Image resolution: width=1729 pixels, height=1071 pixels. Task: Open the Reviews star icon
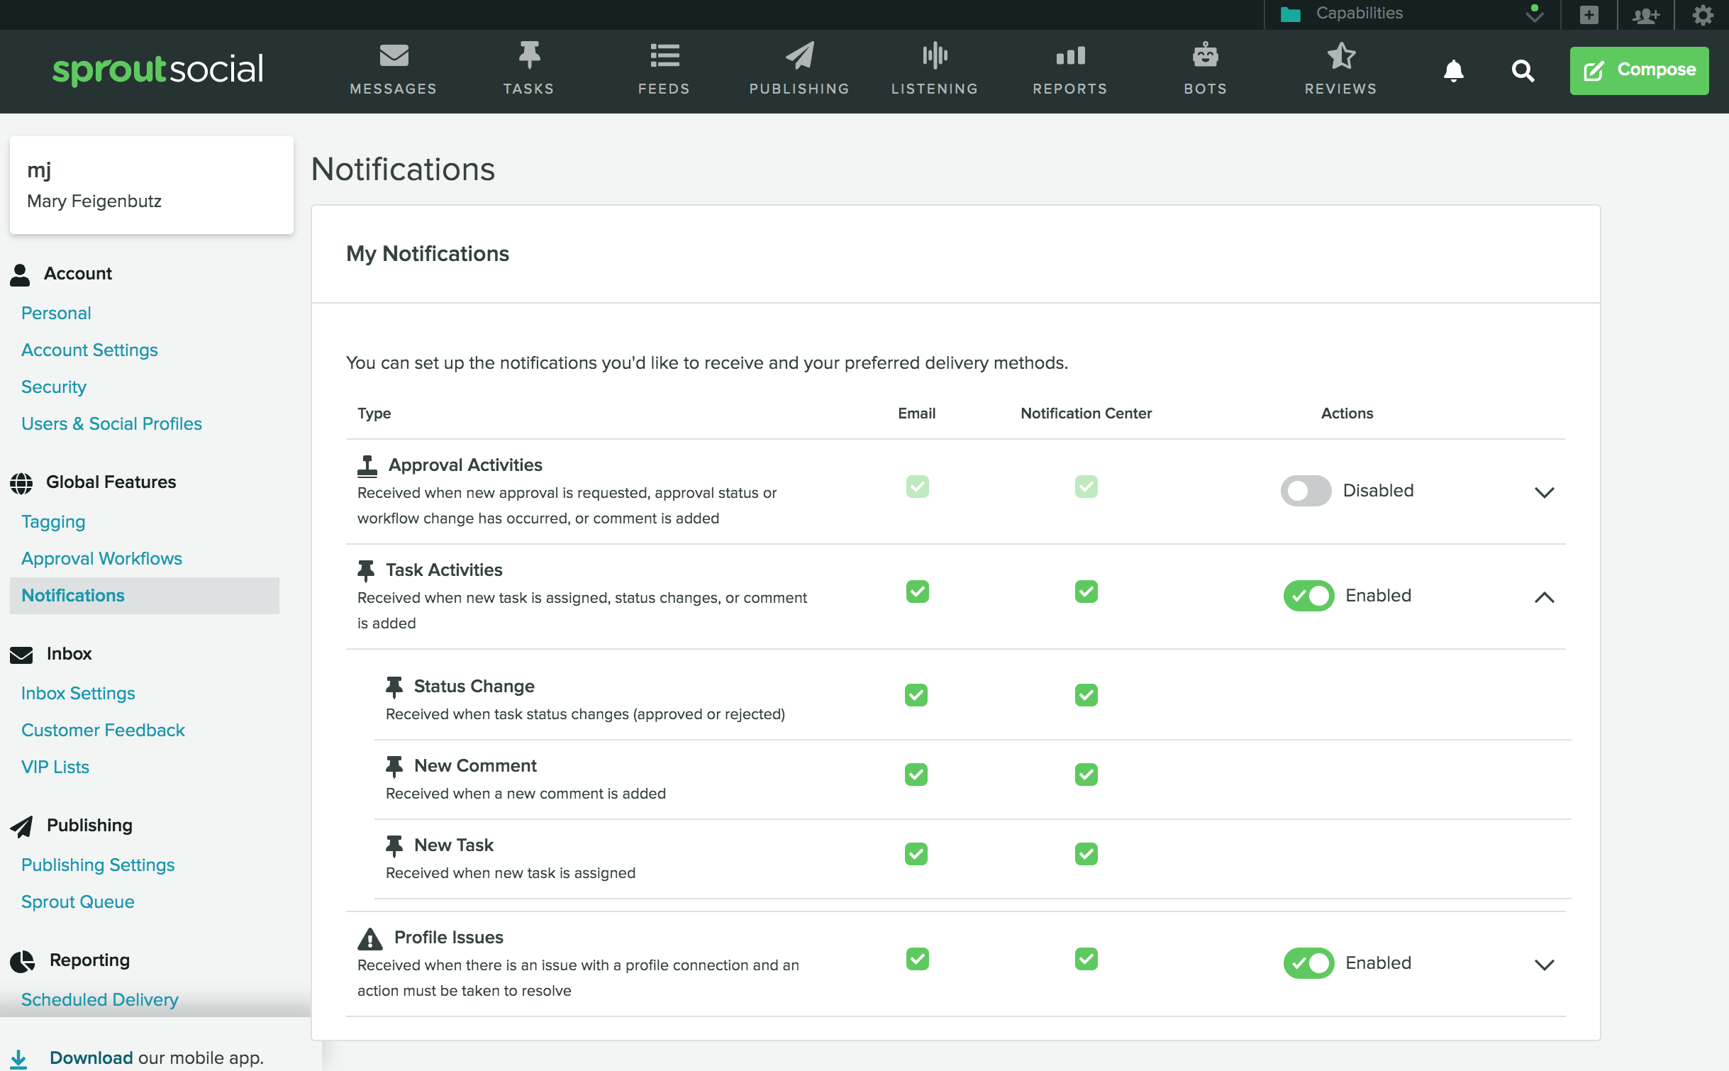pyautogui.click(x=1340, y=55)
